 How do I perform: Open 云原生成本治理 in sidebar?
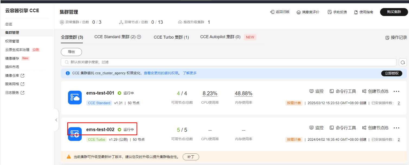pyautogui.click(x=17, y=50)
